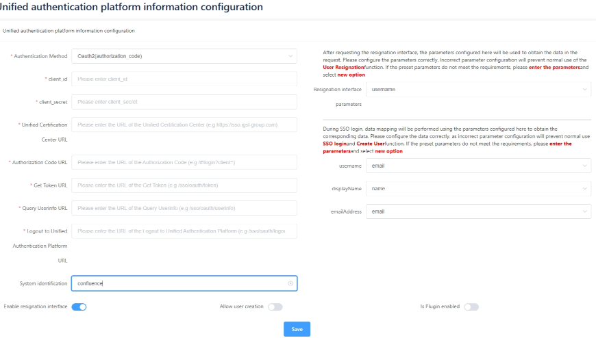Click the Authentication Method dropdown arrow
Viewport: 596px width, 338px height.
click(290, 55)
